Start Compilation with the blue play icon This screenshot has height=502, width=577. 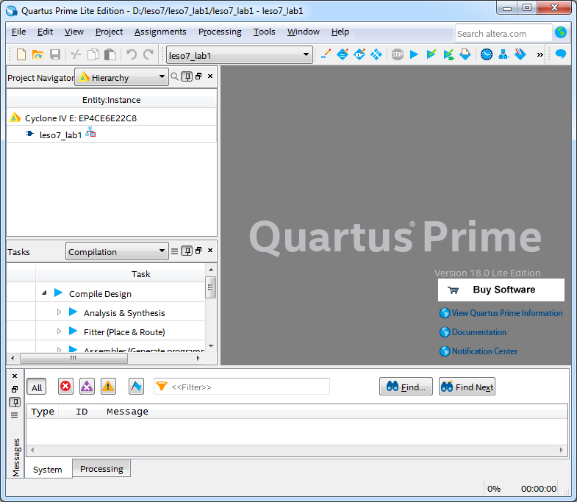pos(415,55)
